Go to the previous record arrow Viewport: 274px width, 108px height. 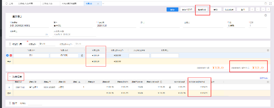pos(258,10)
